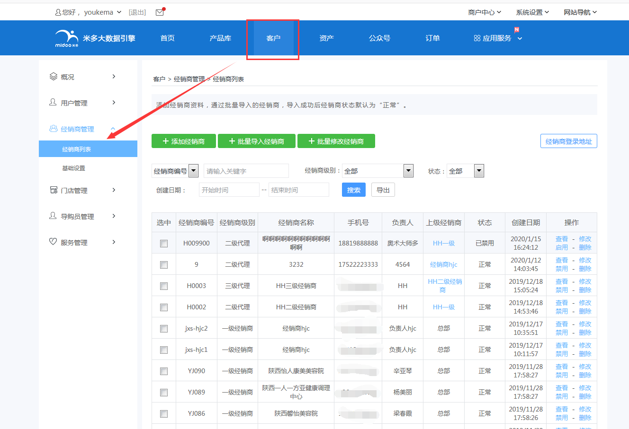Click 删除 link in row YJ090
629x429 pixels.
point(585,375)
